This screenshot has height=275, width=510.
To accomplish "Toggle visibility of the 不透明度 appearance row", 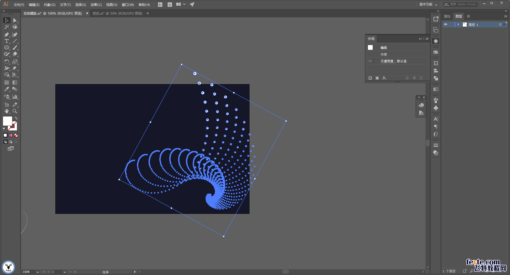I will 370,61.
